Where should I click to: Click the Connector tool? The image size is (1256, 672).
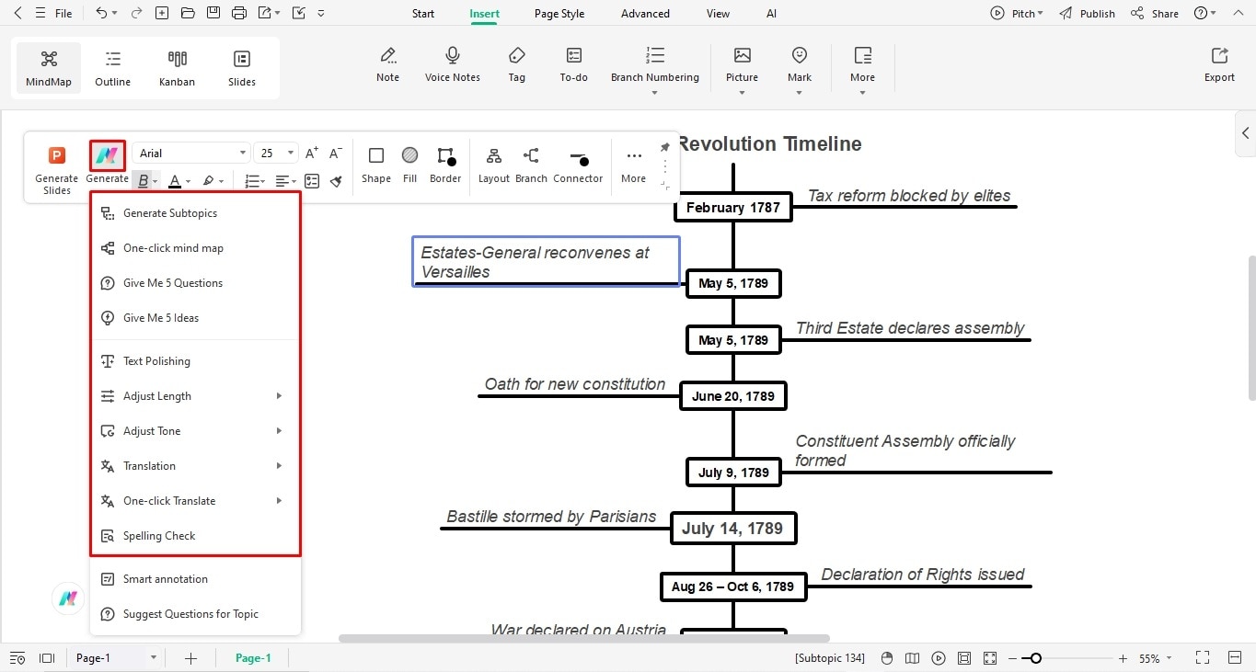point(578,165)
